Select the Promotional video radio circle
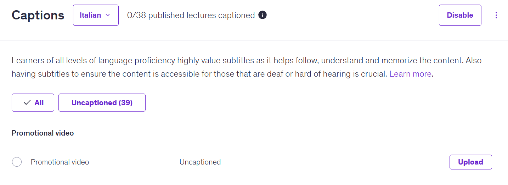The image size is (508, 185). pyautogui.click(x=17, y=162)
